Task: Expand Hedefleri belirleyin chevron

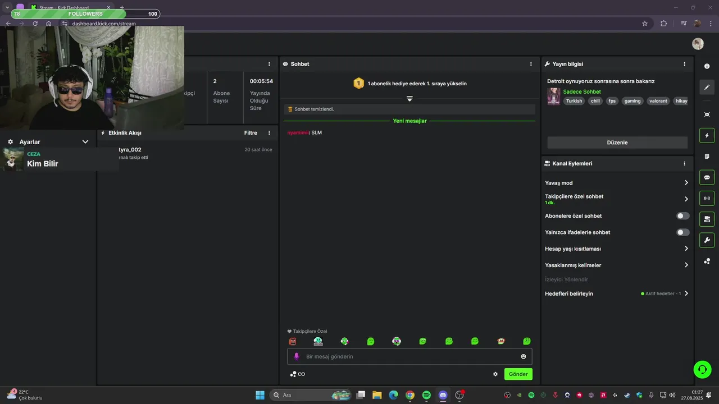Action: click(686, 293)
